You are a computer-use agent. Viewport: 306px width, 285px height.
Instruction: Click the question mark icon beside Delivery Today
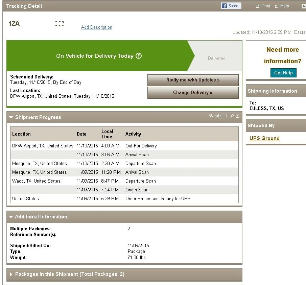tap(139, 56)
